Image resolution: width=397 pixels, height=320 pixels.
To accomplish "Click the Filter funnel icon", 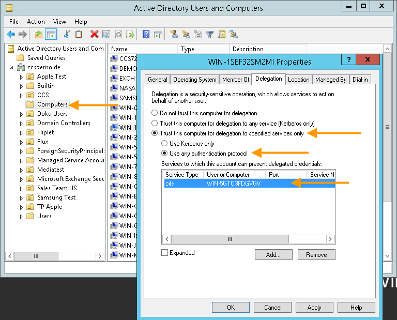I will click(x=210, y=34).
